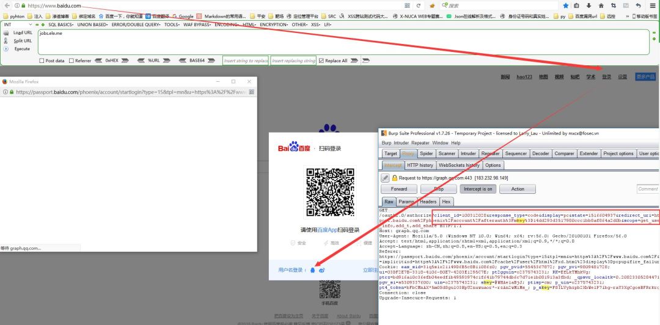This screenshot has height=325, width=660.
Task: Click the 0xHEX encode right arrow
Action: (125, 60)
